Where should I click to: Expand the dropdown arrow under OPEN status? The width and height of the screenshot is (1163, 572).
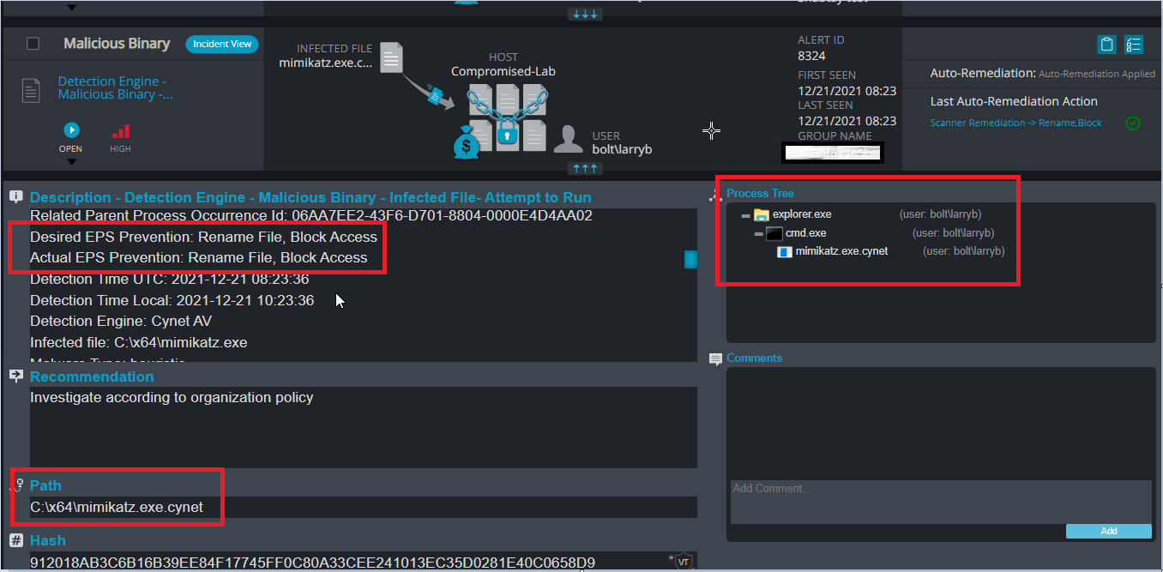[71, 161]
